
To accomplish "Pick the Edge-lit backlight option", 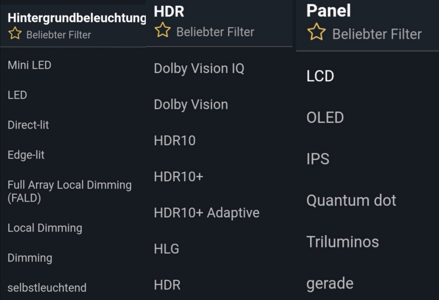I will (26, 155).
